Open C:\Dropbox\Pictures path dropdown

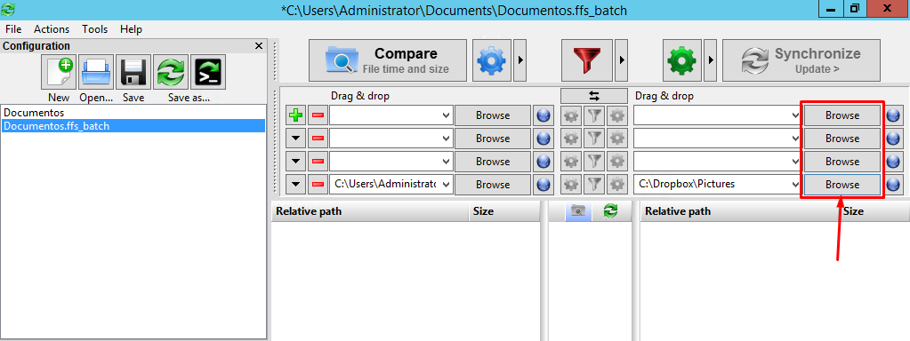coord(796,185)
